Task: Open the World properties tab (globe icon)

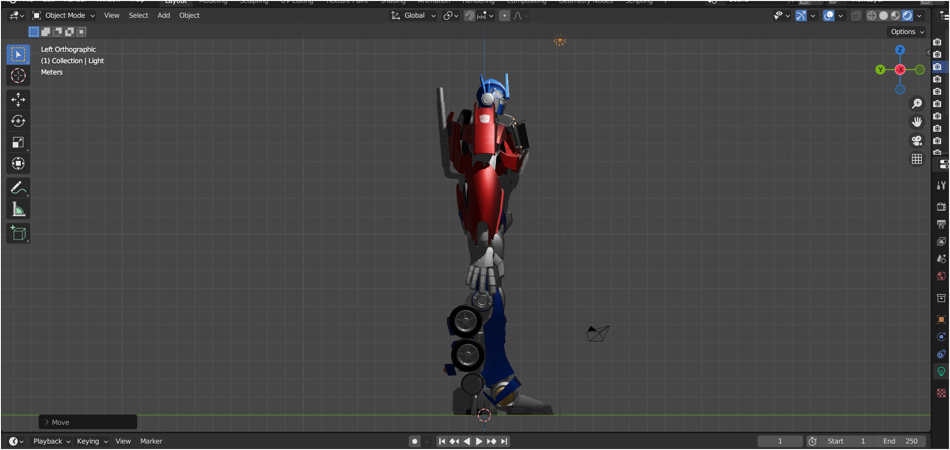Action: pyautogui.click(x=941, y=276)
